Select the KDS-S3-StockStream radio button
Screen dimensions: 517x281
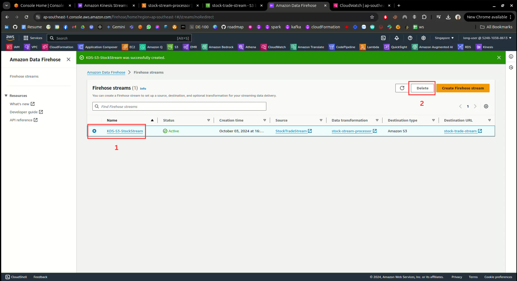(x=94, y=131)
